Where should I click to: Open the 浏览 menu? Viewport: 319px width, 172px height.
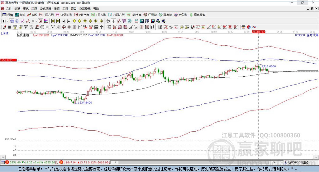(x=17, y=8)
